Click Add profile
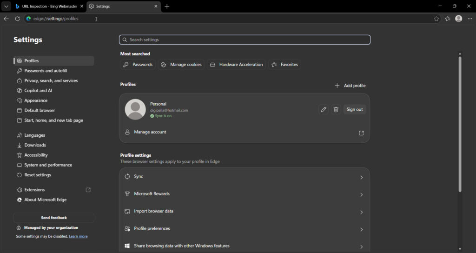This screenshot has height=253, width=476. click(x=350, y=86)
